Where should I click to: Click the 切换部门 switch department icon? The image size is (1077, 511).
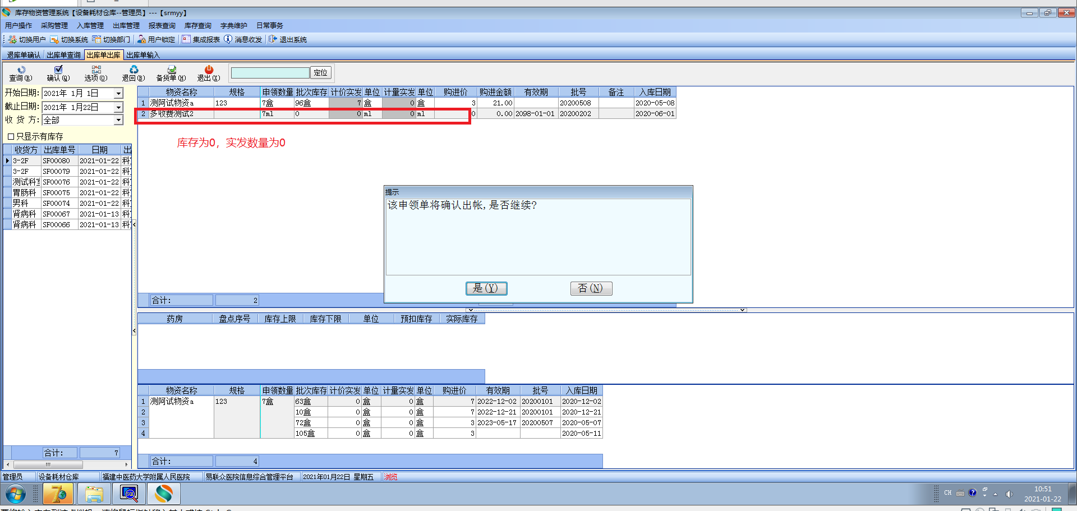pos(96,39)
